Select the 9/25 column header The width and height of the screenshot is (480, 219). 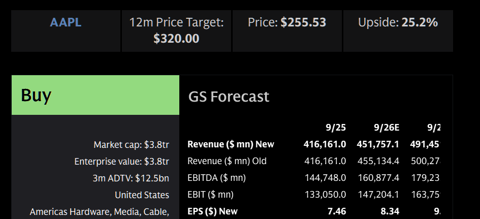[x=335, y=127]
